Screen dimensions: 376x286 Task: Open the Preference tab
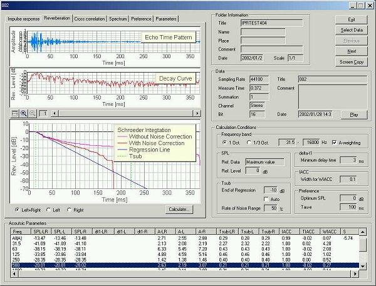[141, 19]
